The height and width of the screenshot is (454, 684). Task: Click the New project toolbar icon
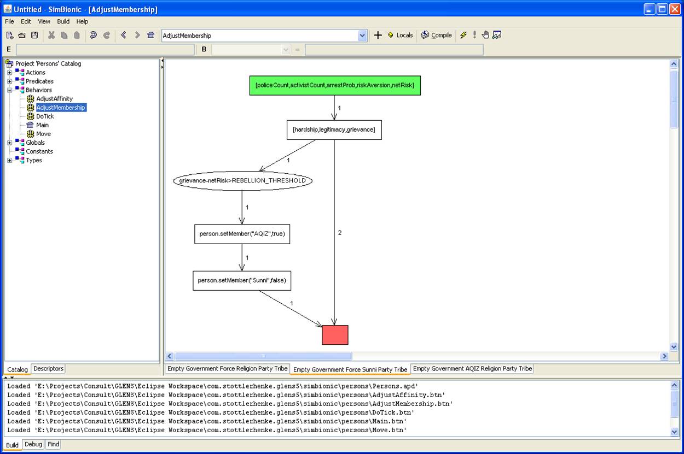pos(10,35)
